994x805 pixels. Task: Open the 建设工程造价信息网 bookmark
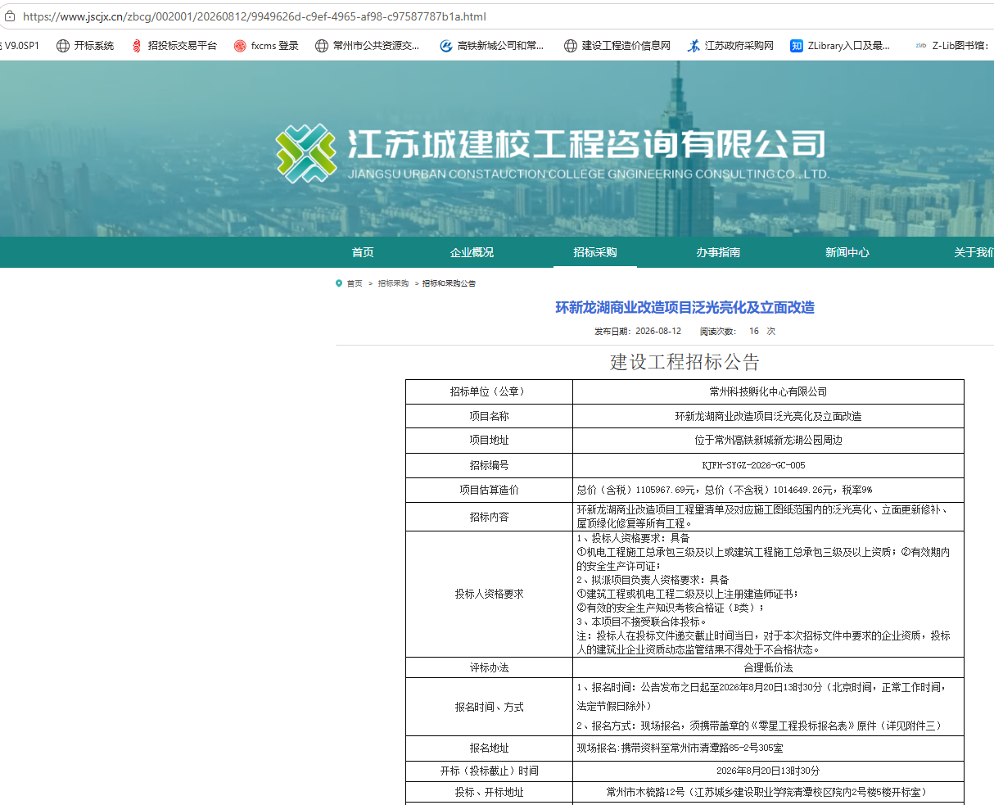coord(617,46)
